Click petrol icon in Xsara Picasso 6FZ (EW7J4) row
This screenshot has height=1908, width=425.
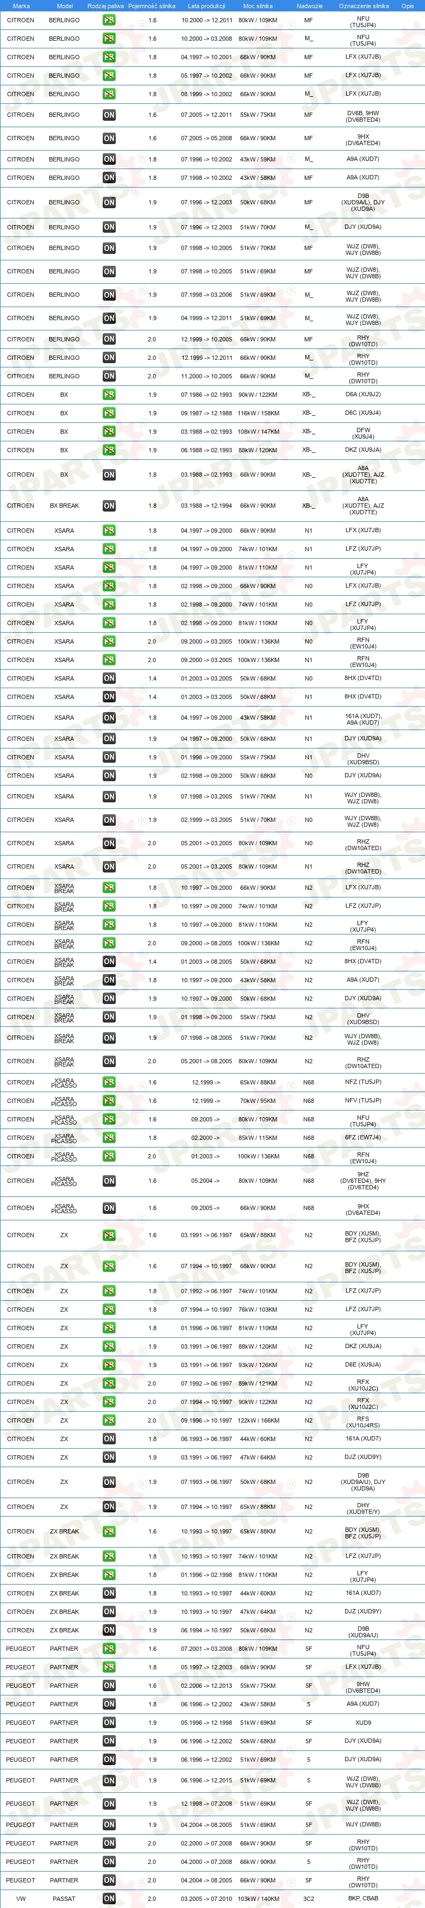[x=109, y=1138]
